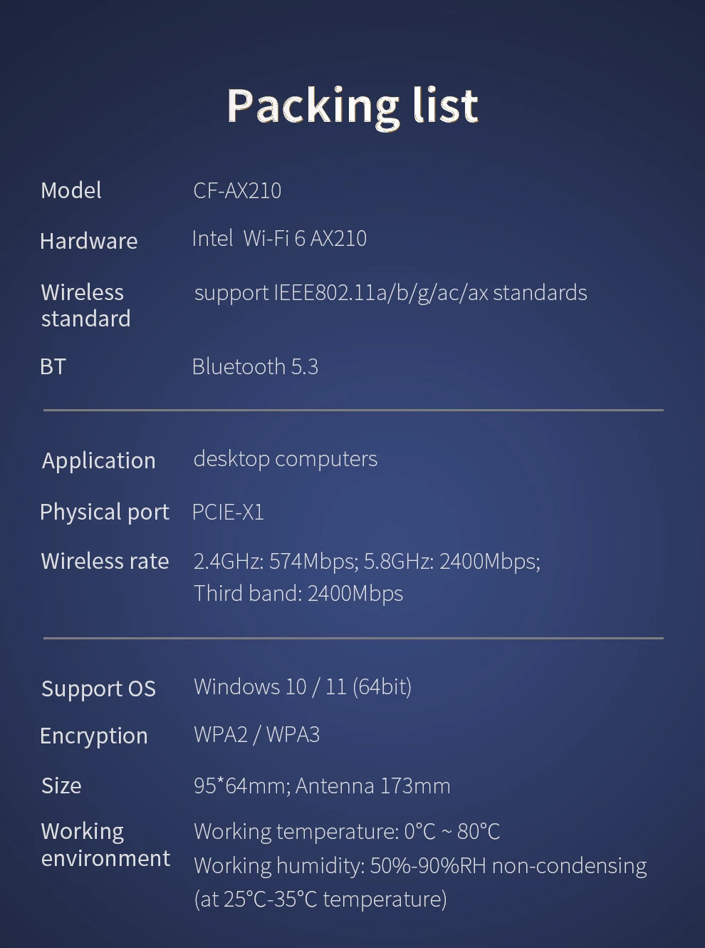Select the Wireless standard label
The height and width of the screenshot is (948, 705).
click(x=85, y=305)
